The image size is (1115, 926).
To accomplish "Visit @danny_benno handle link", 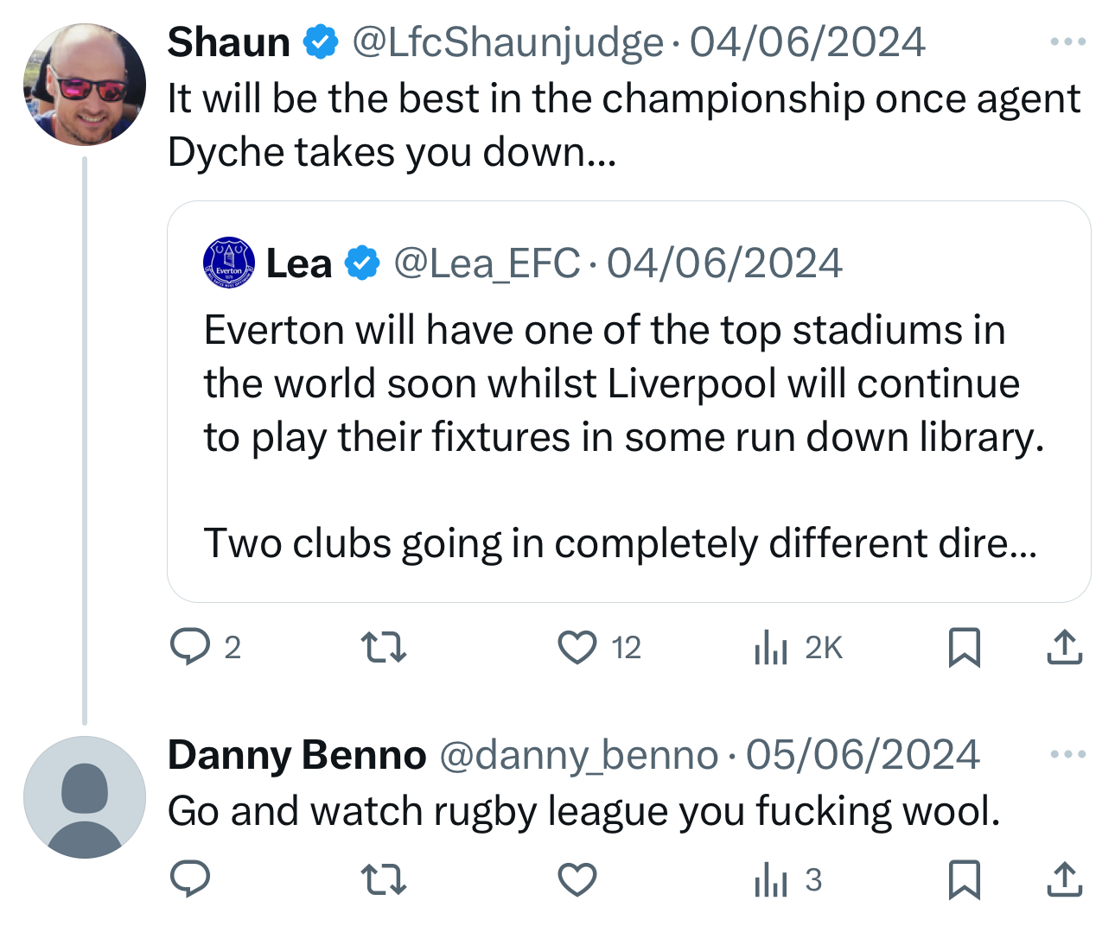I will click(x=579, y=755).
